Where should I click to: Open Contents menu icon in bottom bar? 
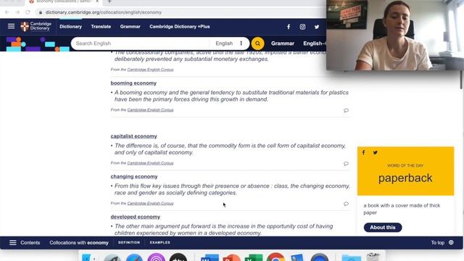[x=13, y=243]
